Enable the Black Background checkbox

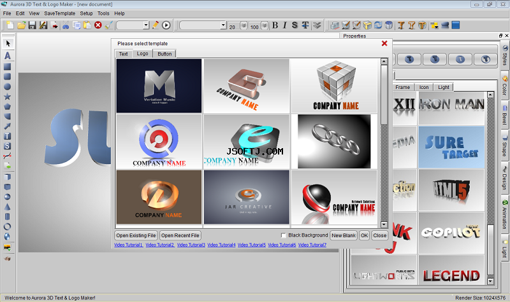[284, 235]
